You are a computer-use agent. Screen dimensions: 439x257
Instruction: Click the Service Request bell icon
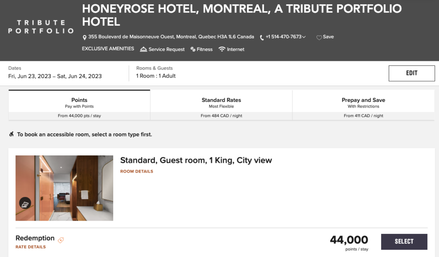pyautogui.click(x=144, y=49)
